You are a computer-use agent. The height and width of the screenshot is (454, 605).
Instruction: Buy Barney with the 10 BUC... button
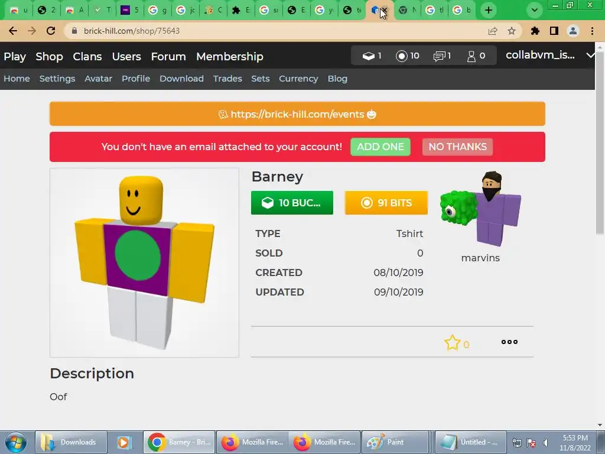(292, 203)
